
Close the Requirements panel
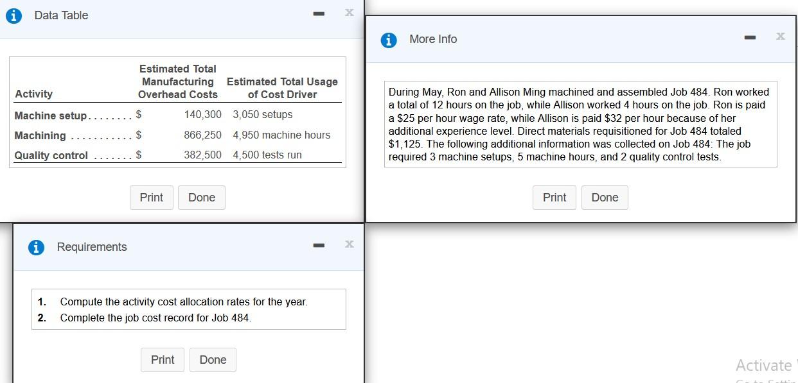pos(349,244)
